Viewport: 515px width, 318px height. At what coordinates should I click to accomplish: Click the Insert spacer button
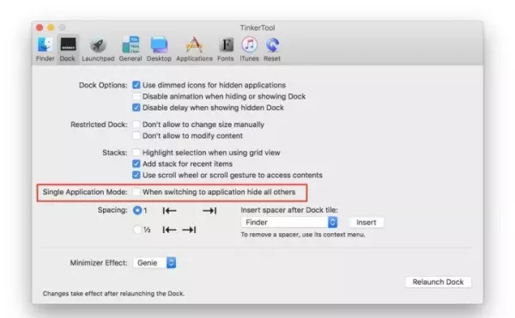(x=367, y=222)
